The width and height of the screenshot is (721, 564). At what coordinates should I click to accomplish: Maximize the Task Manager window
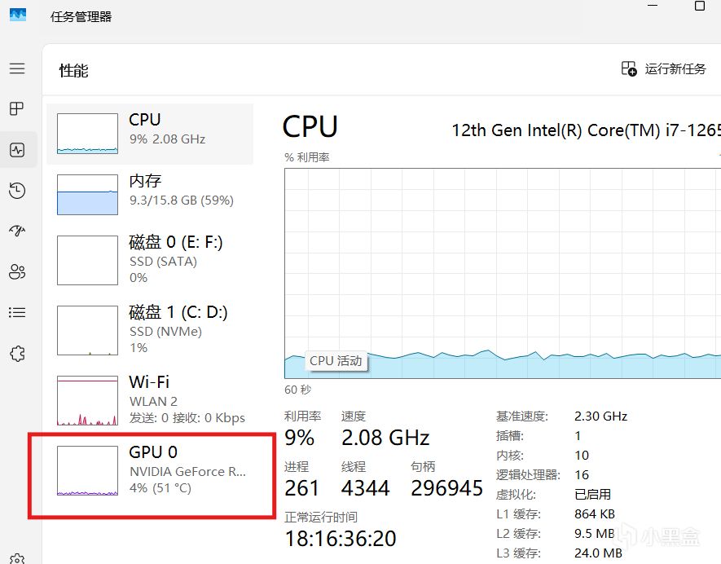click(x=700, y=6)
